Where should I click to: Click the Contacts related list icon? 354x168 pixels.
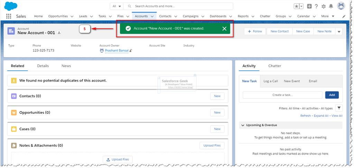pos(14,96)
